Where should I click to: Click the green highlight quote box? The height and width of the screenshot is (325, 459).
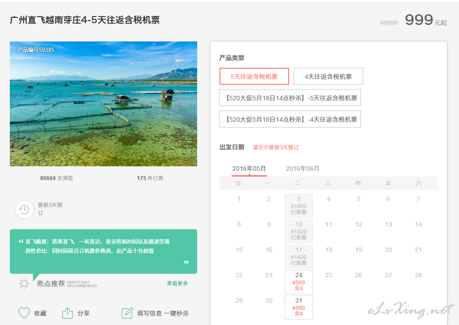[x=103, y=251]
